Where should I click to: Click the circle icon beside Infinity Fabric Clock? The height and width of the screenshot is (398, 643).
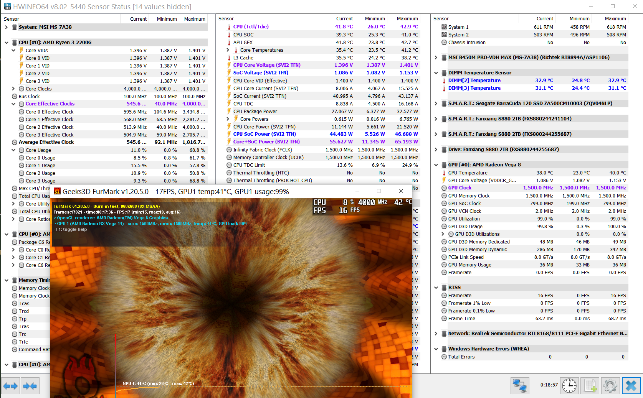click(x=229, y=150)
